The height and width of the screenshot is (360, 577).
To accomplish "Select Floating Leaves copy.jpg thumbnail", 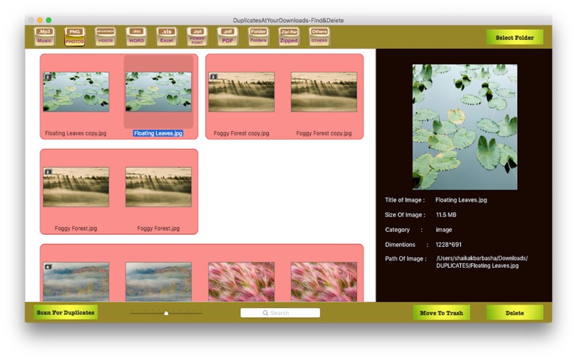I will (76, 92).
